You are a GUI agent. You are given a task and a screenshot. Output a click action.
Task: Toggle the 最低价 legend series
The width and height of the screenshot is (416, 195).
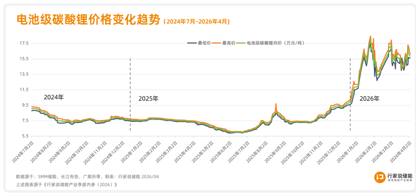[x=204, y=43]
